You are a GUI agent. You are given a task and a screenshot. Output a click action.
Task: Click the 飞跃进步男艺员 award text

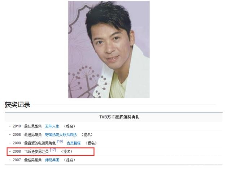pyautogui.click(x=36, y=151)
